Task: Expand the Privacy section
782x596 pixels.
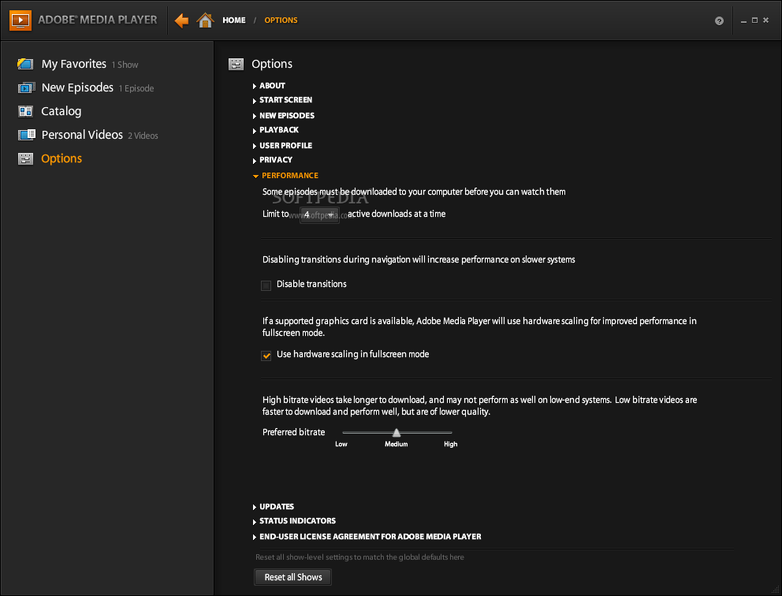Action: (x=272, y=160)
